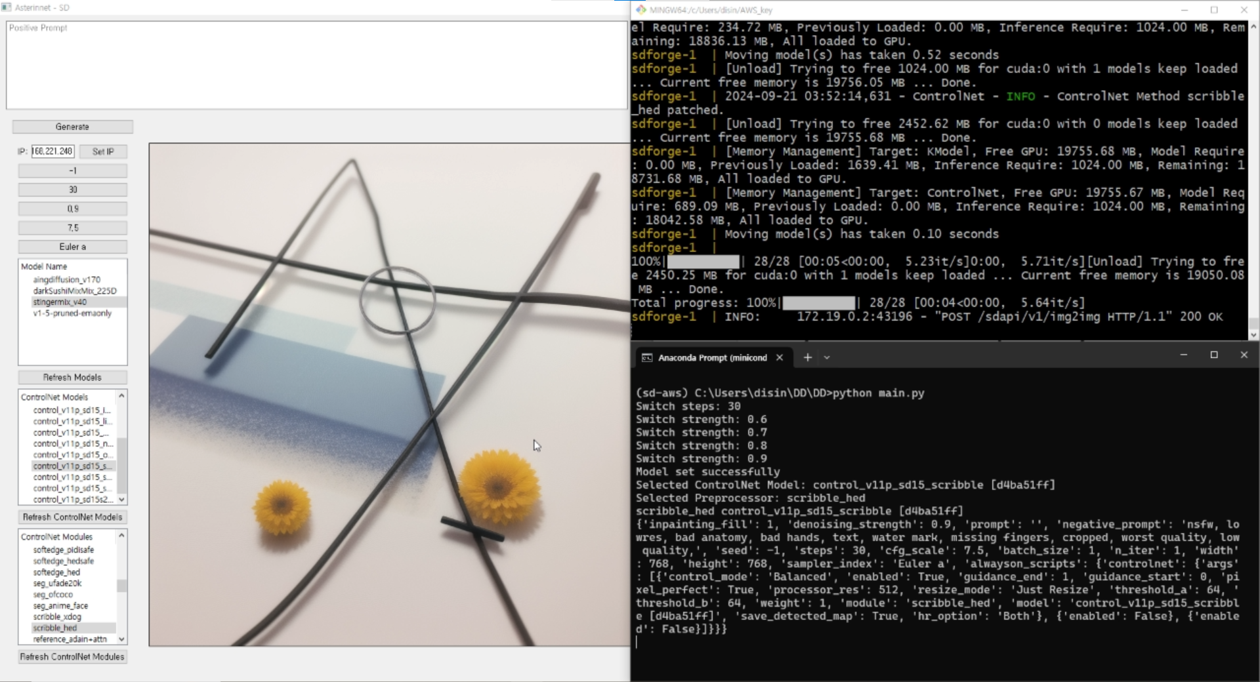Click the 'python main.py' command line text
This screenshot has height=682, width=1260.
click(x=878, y=393)
